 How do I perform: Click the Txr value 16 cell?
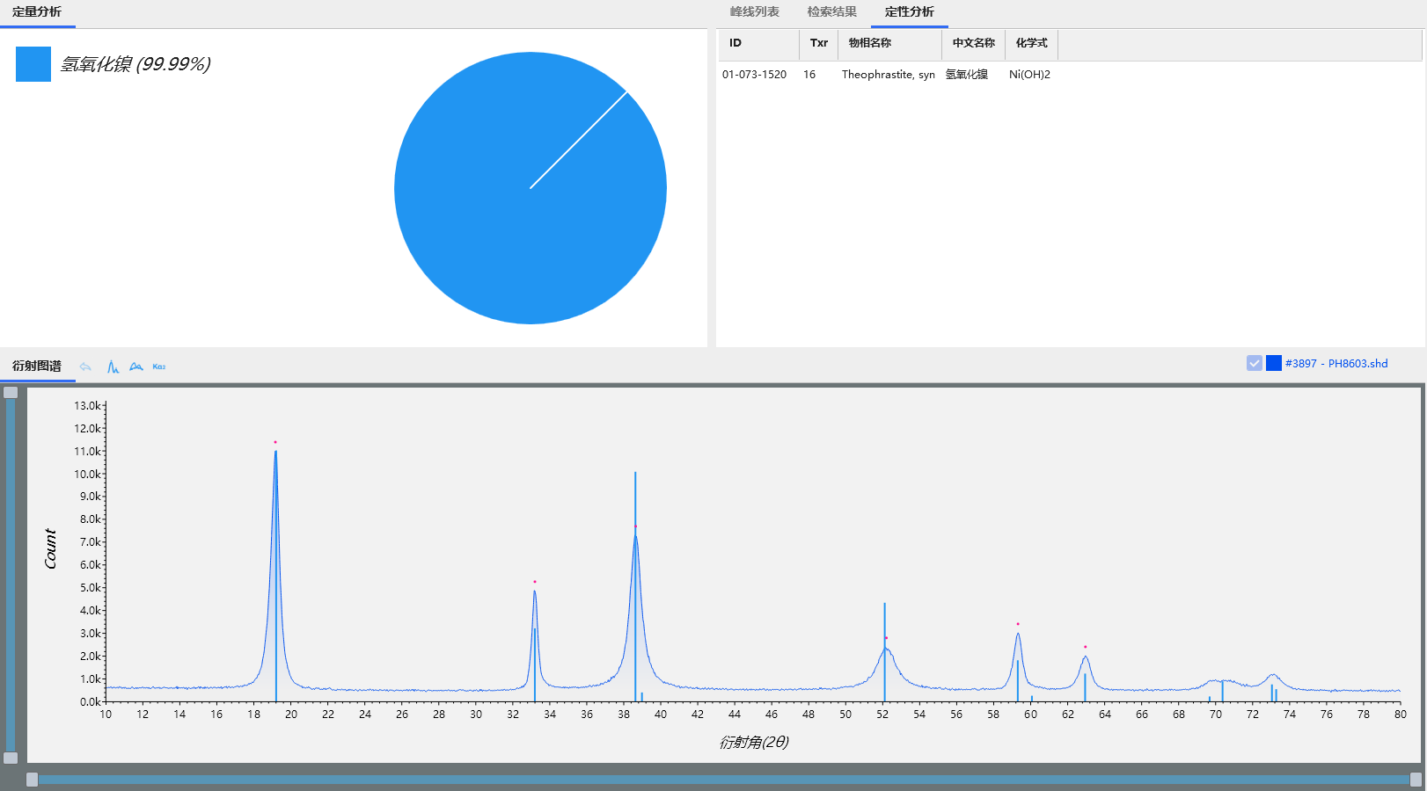(x=809, y=75)
